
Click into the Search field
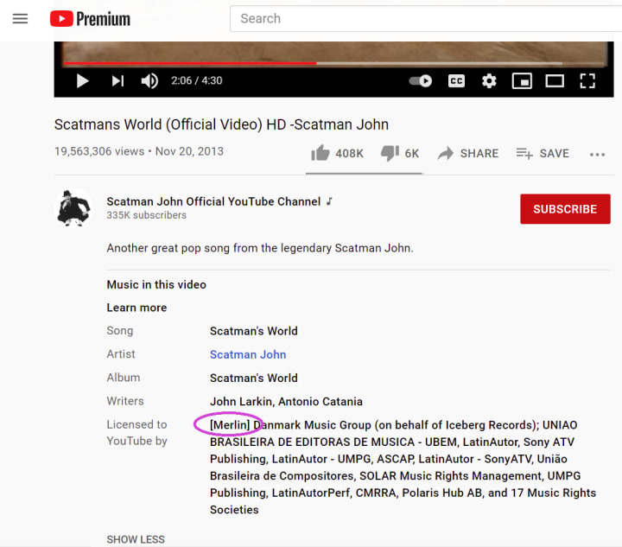tap(426, 19)
